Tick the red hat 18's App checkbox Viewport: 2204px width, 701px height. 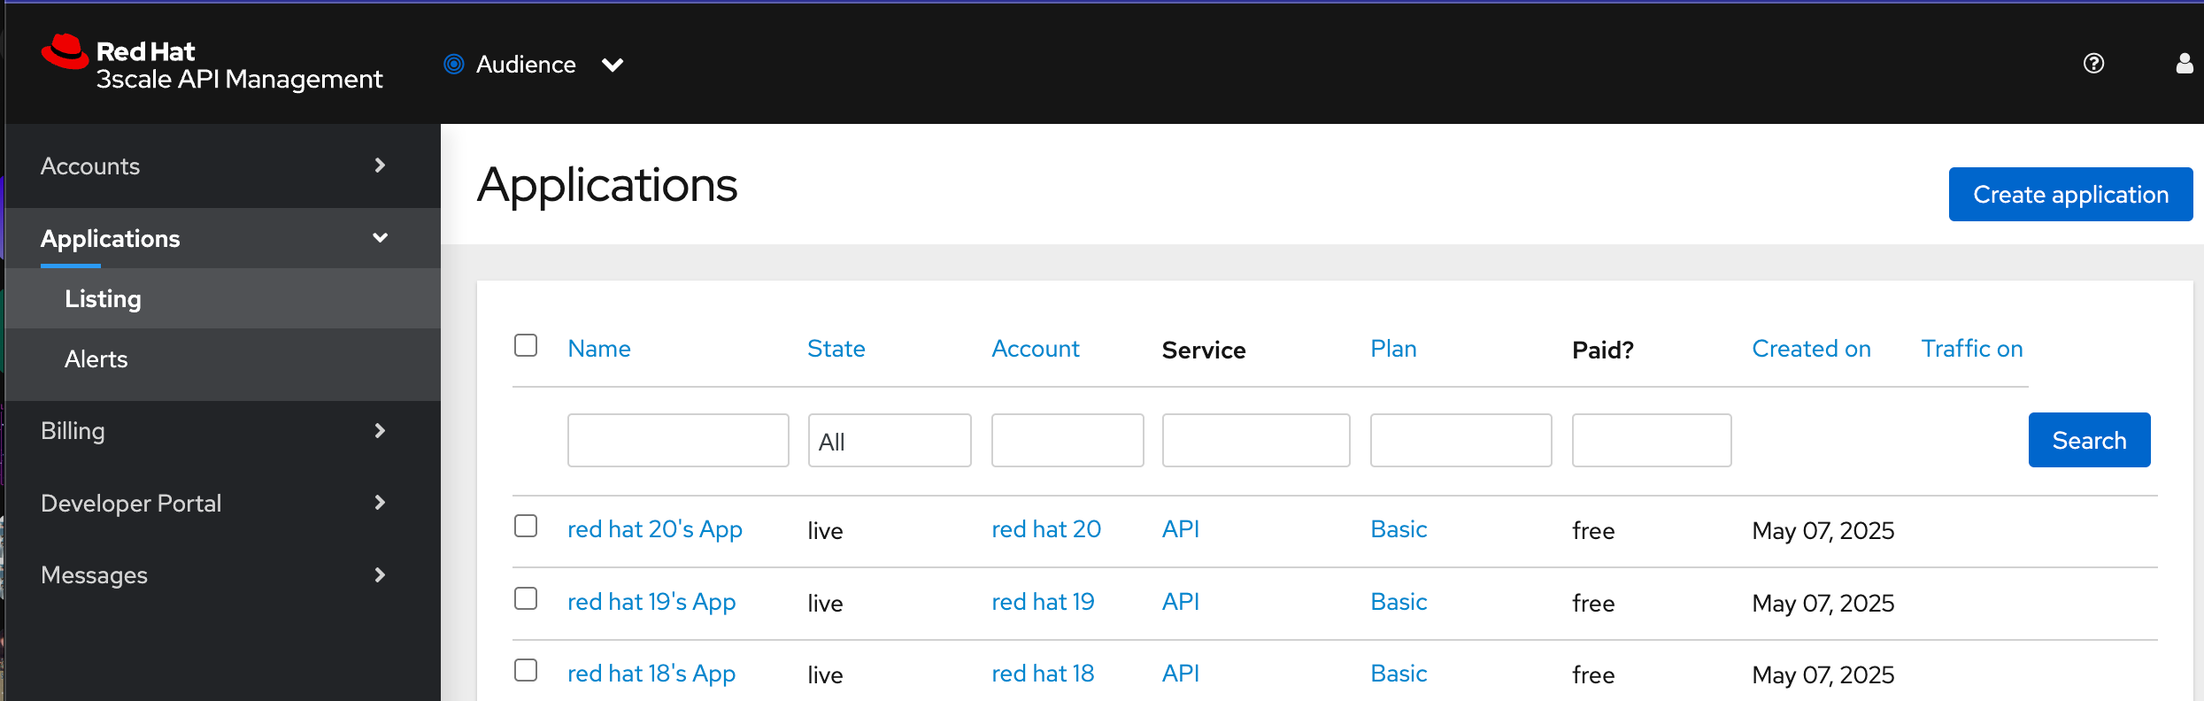(x=526, y=670)
